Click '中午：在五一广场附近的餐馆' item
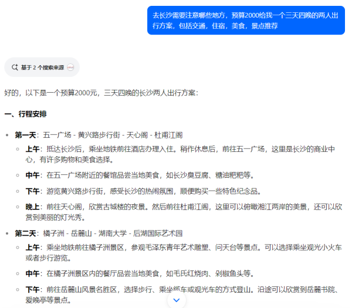352x308 pixels. [140, 175]
